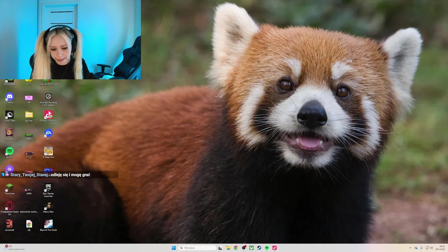Launch TLauncher from the desktop
Screen dimensions: 448x252
click(9, 189)
